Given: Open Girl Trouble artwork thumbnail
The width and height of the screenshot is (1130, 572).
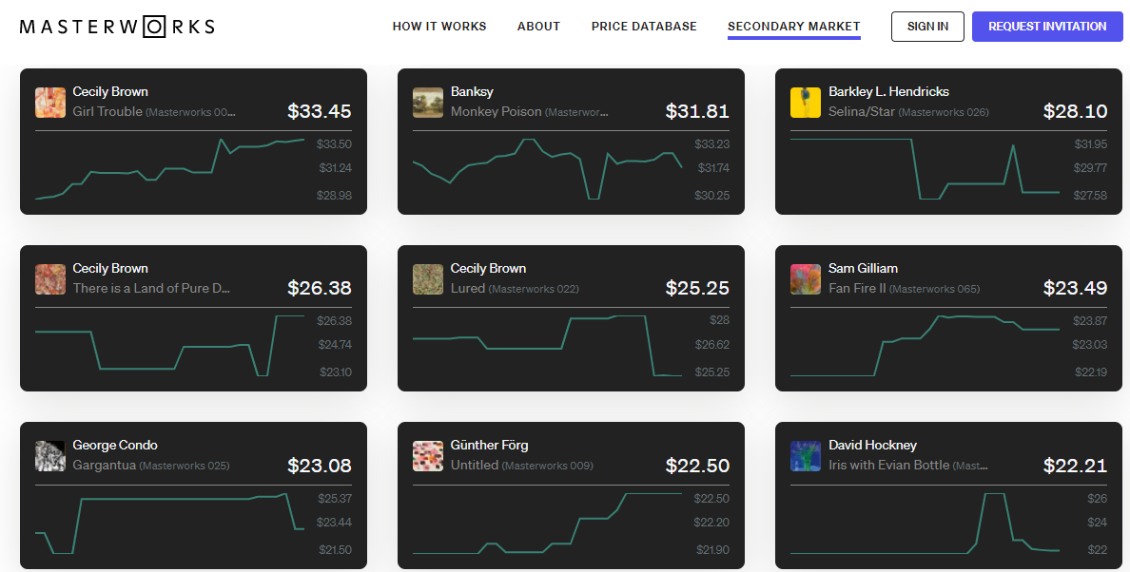Looking at the screenshot, I should click(x=50, y=103).
